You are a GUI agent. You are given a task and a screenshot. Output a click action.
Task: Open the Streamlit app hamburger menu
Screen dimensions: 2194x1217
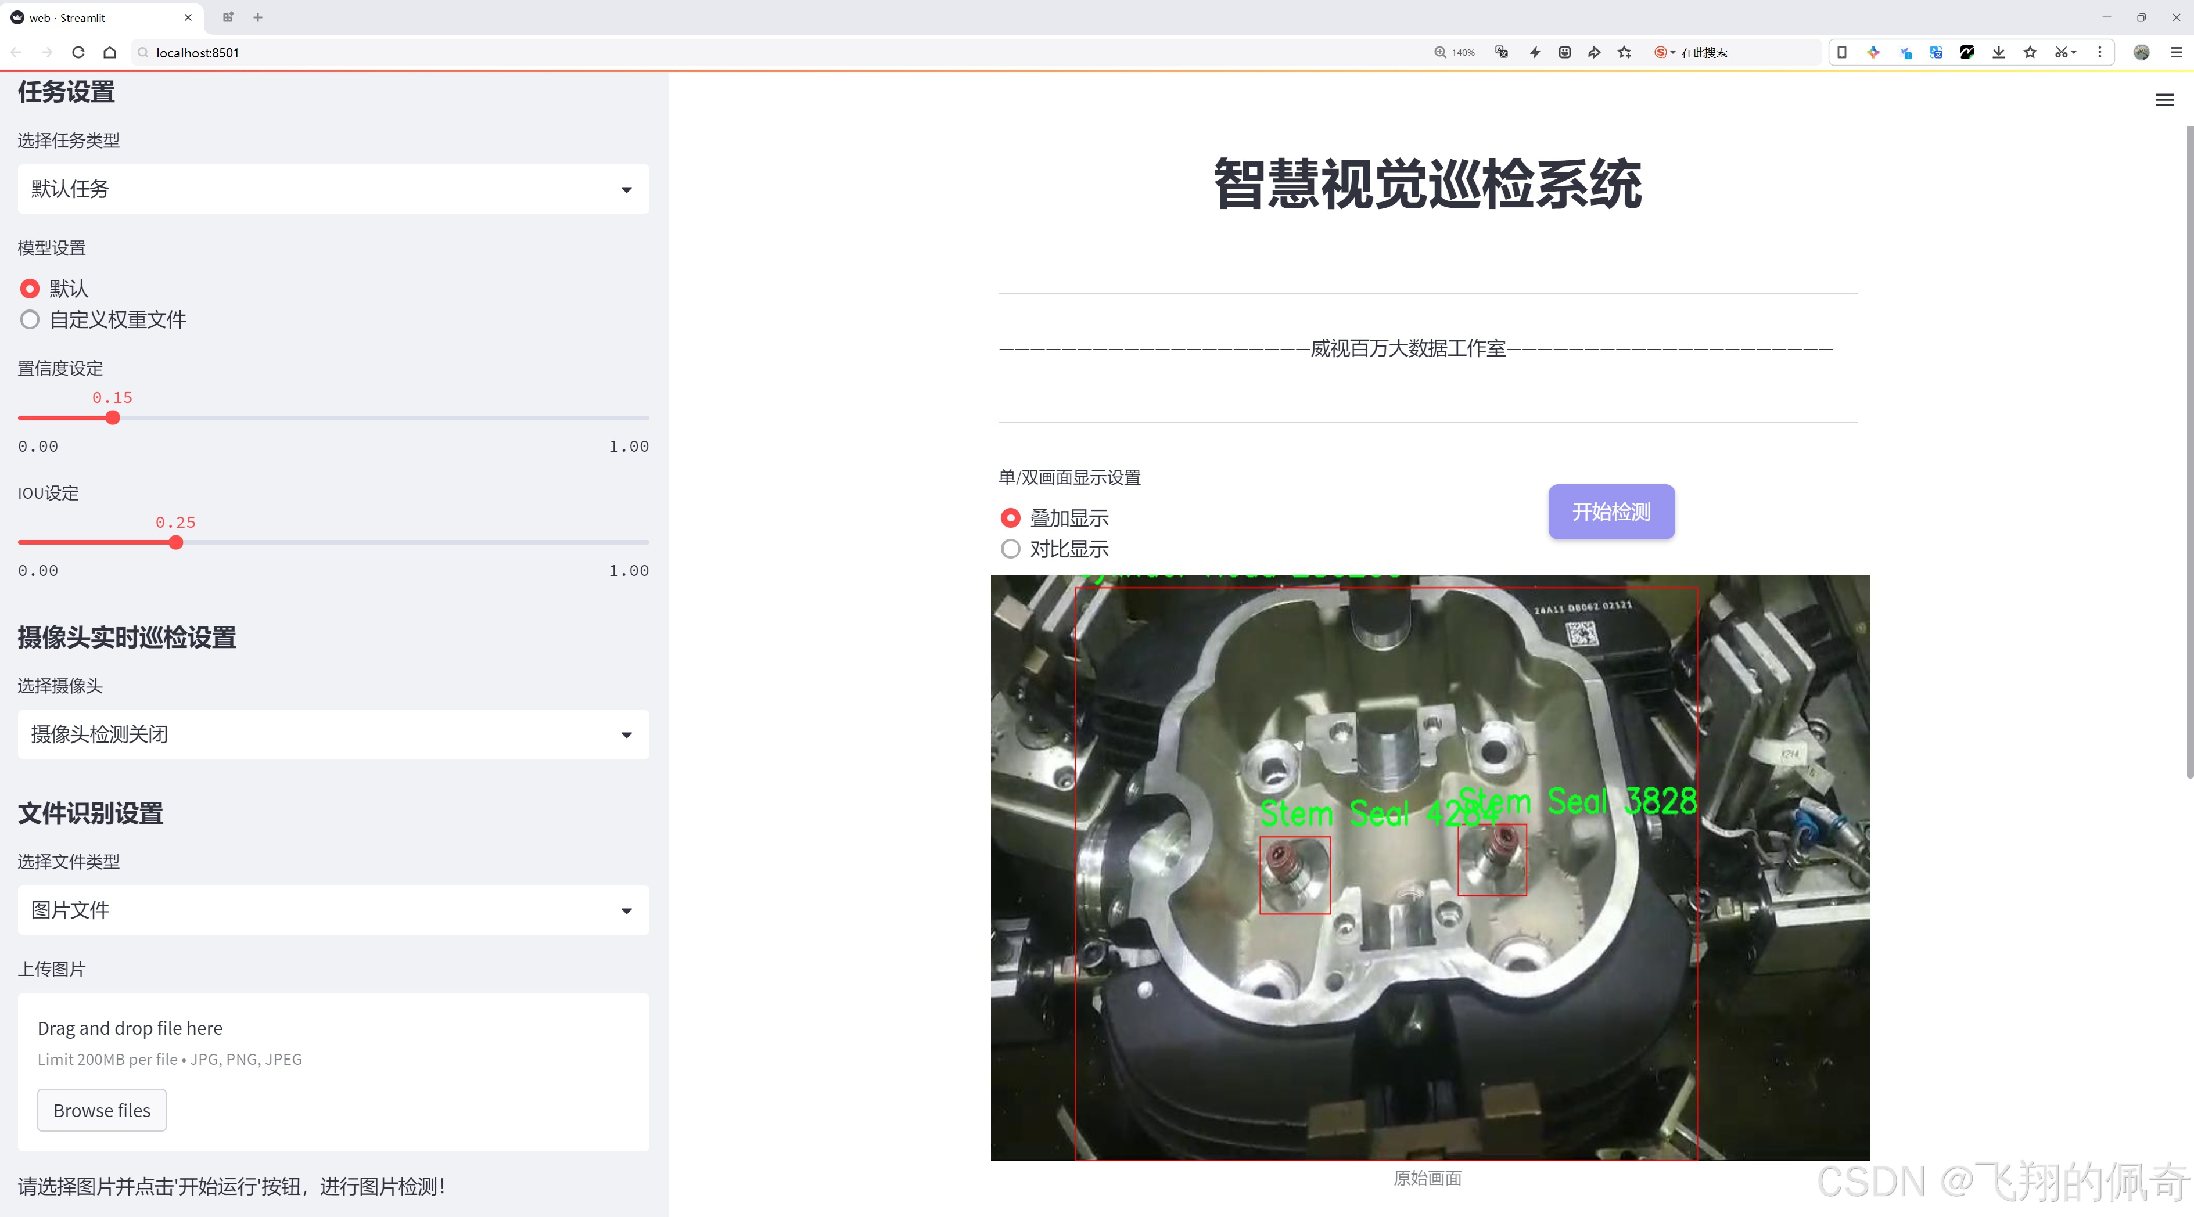click(x=2164, y=100)
